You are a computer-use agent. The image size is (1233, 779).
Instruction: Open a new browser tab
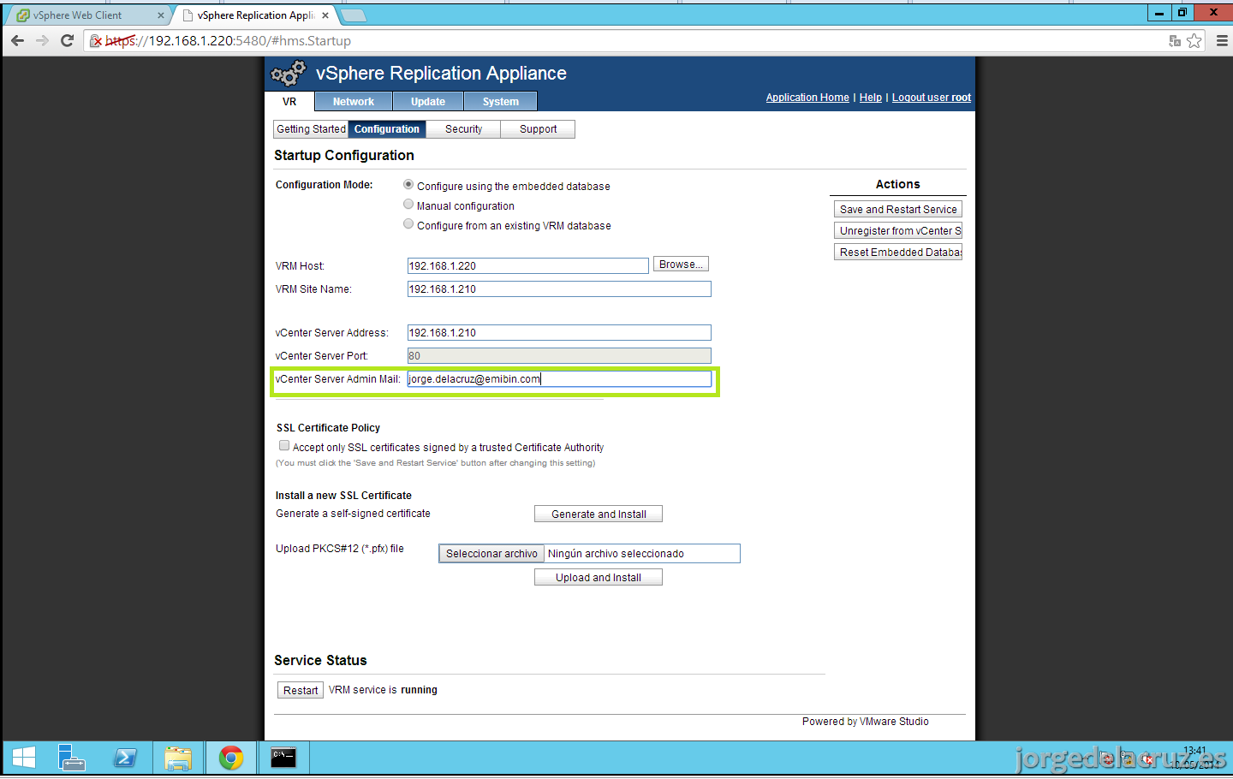353,15
